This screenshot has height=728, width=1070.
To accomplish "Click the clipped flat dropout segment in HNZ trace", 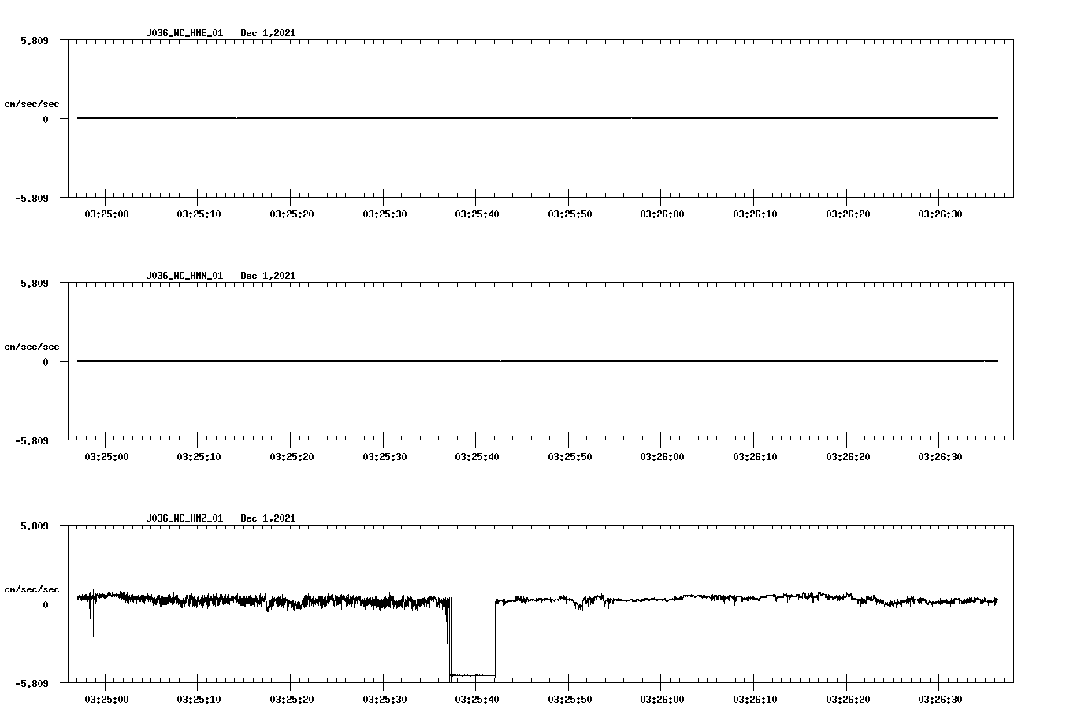I will click(473, 675).
